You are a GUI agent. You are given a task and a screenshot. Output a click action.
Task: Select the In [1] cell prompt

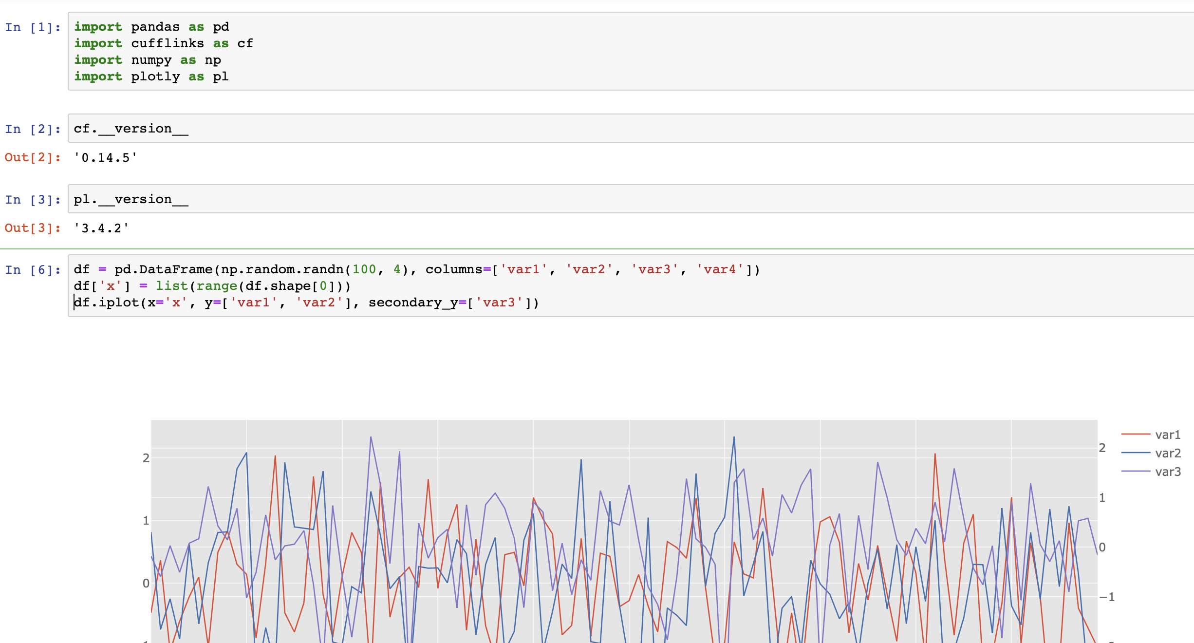[33, 27]
